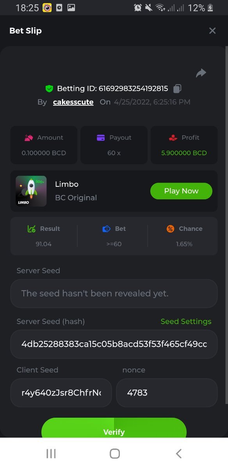
Task: Tap the blue Bet ticket icon
Action: 106,229
